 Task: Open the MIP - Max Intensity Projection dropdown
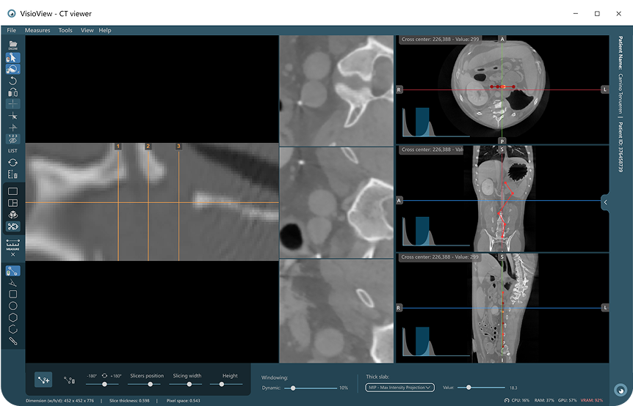[399, 388]
